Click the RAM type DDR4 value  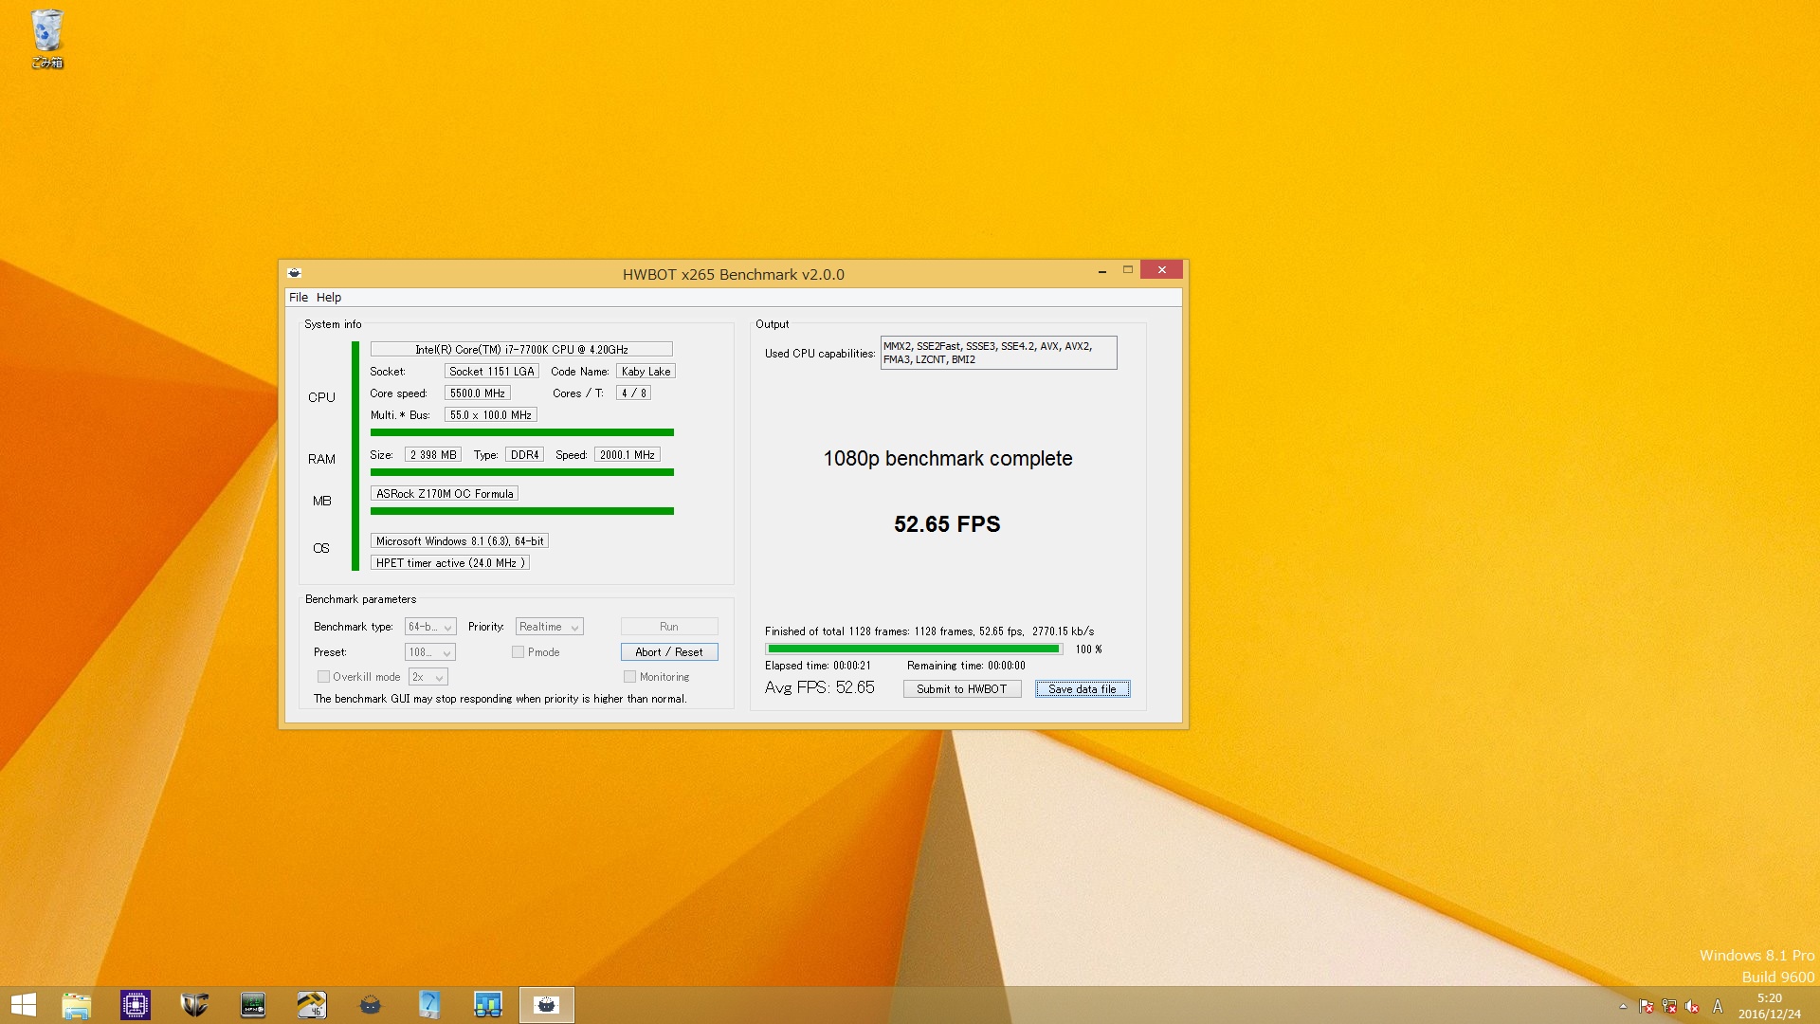(x=524, y=455)
